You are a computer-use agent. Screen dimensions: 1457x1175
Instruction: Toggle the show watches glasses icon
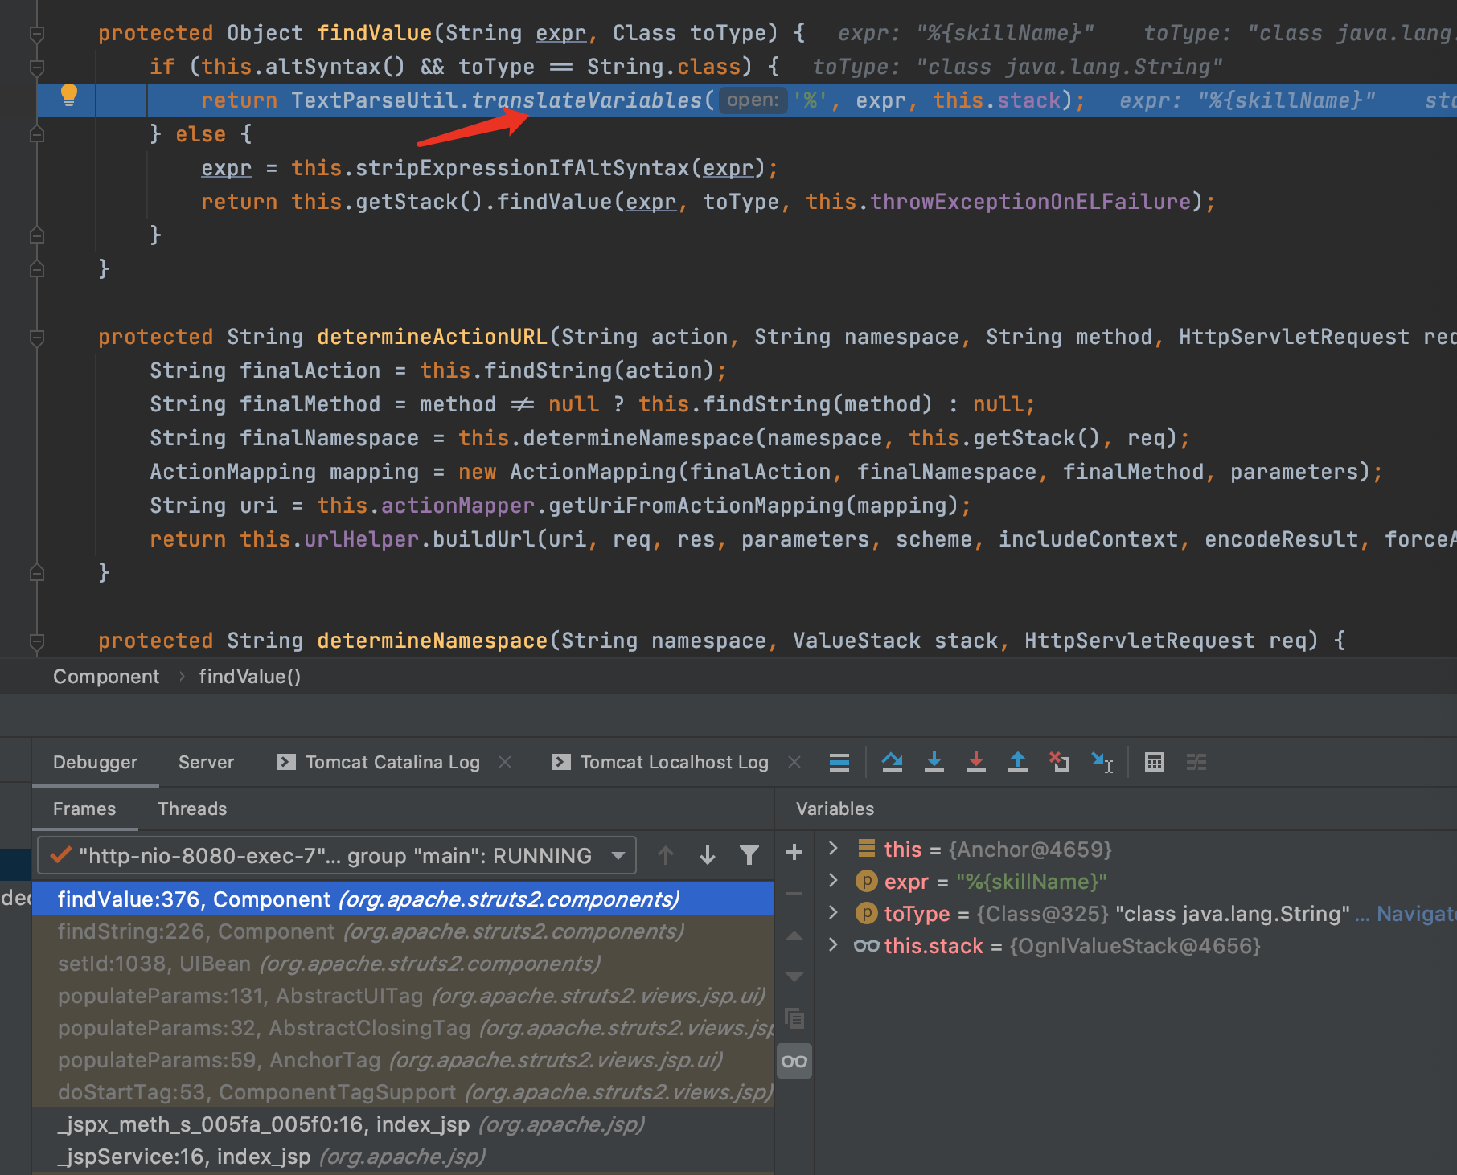point(794,1061)
